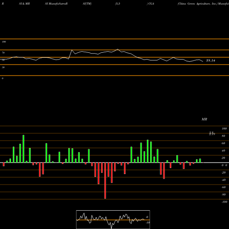
Task: Click the 'SI & MR' header label
Action: (x=24, y=4)
